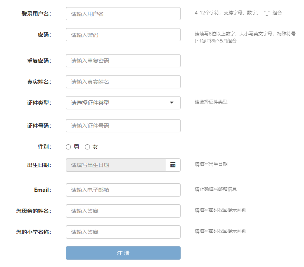This screenshot has height=267, width=304.
Task: Click the 女 radio label text
Action: 95,147
